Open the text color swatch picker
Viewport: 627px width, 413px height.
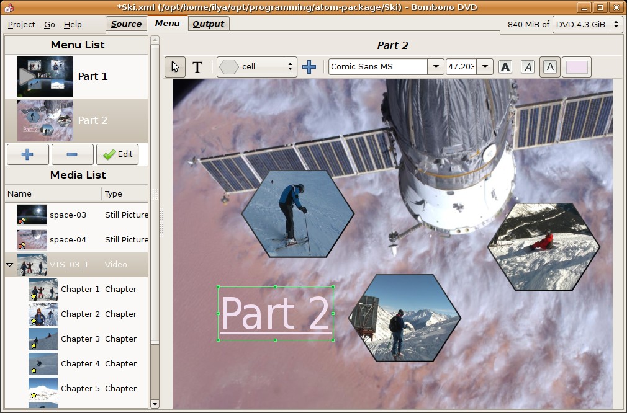[577, 66]
